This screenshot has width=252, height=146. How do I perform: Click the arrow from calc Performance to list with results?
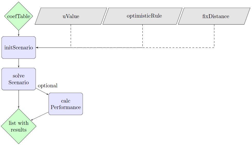click(40, 116)
